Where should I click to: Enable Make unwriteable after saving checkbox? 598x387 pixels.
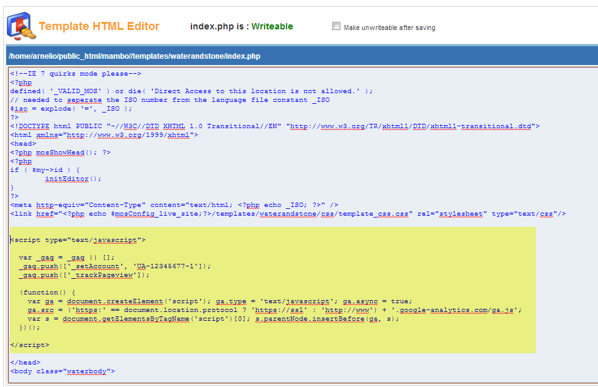click(x=336, y=26)
